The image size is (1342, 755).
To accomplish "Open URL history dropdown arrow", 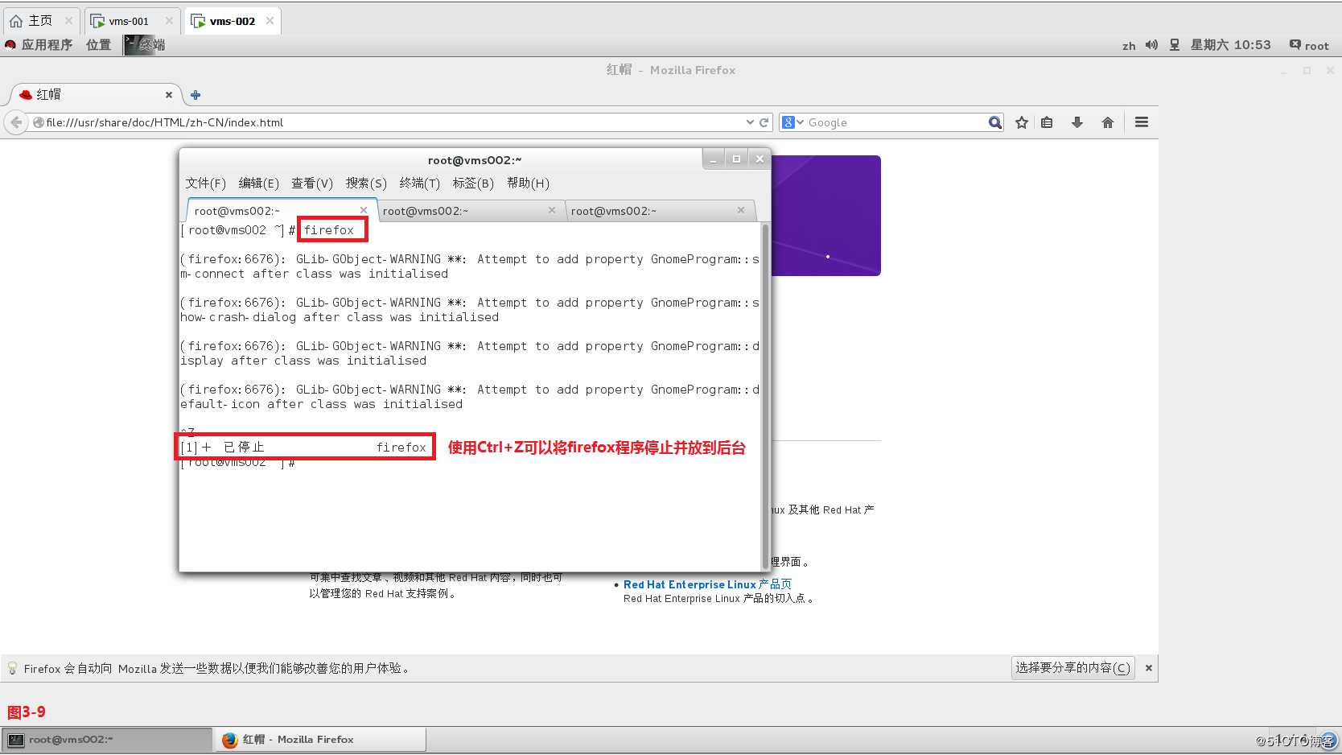I will pyautogui.click(x=750, y=122).
